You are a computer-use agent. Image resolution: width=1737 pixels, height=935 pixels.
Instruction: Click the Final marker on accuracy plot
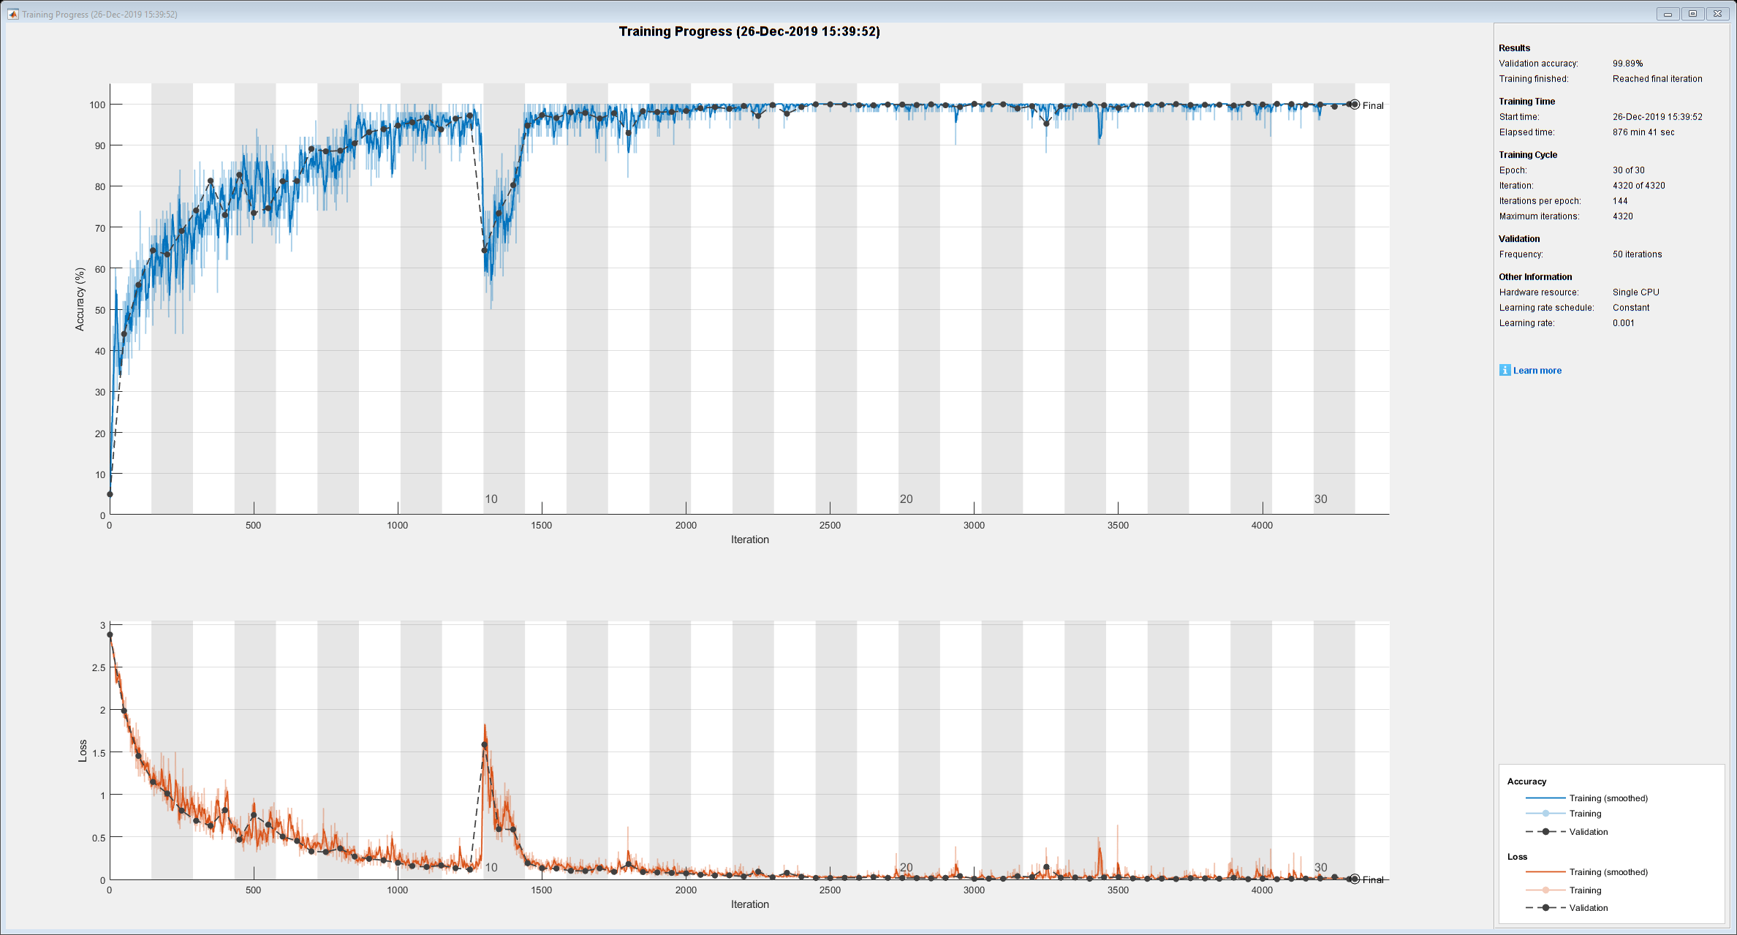(x=1355, y=105)
